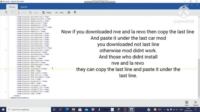Click the 'LA_REVO_2_P3' item line

point(33,91)
